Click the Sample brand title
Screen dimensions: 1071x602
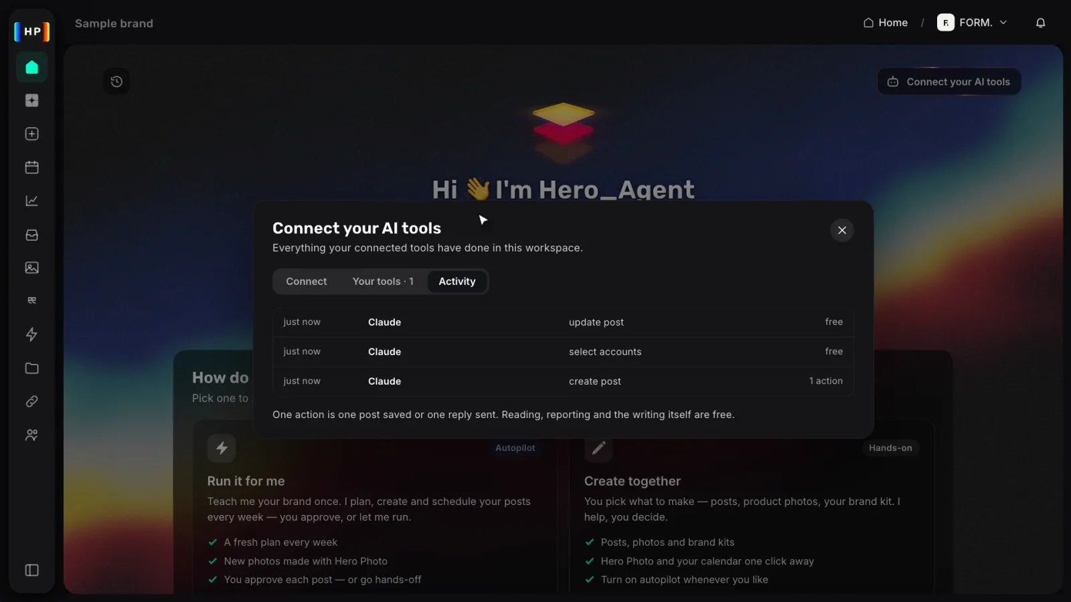tap(114, 23)
